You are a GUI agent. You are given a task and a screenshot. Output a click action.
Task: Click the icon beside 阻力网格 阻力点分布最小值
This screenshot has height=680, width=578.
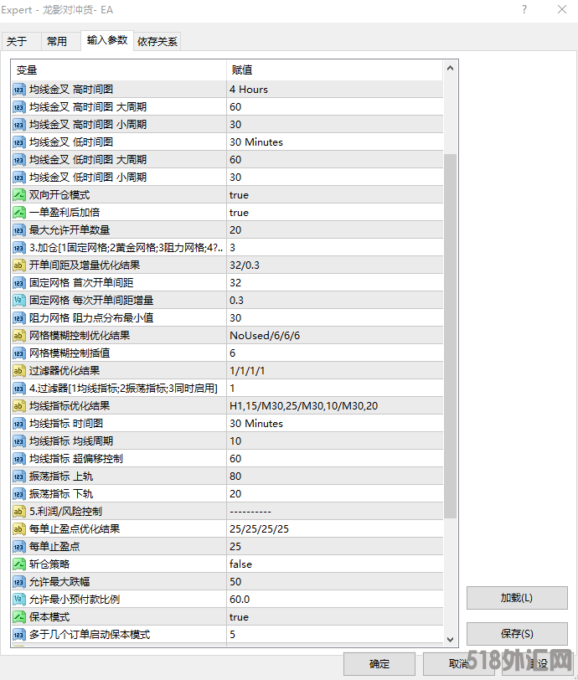[18, 318]
